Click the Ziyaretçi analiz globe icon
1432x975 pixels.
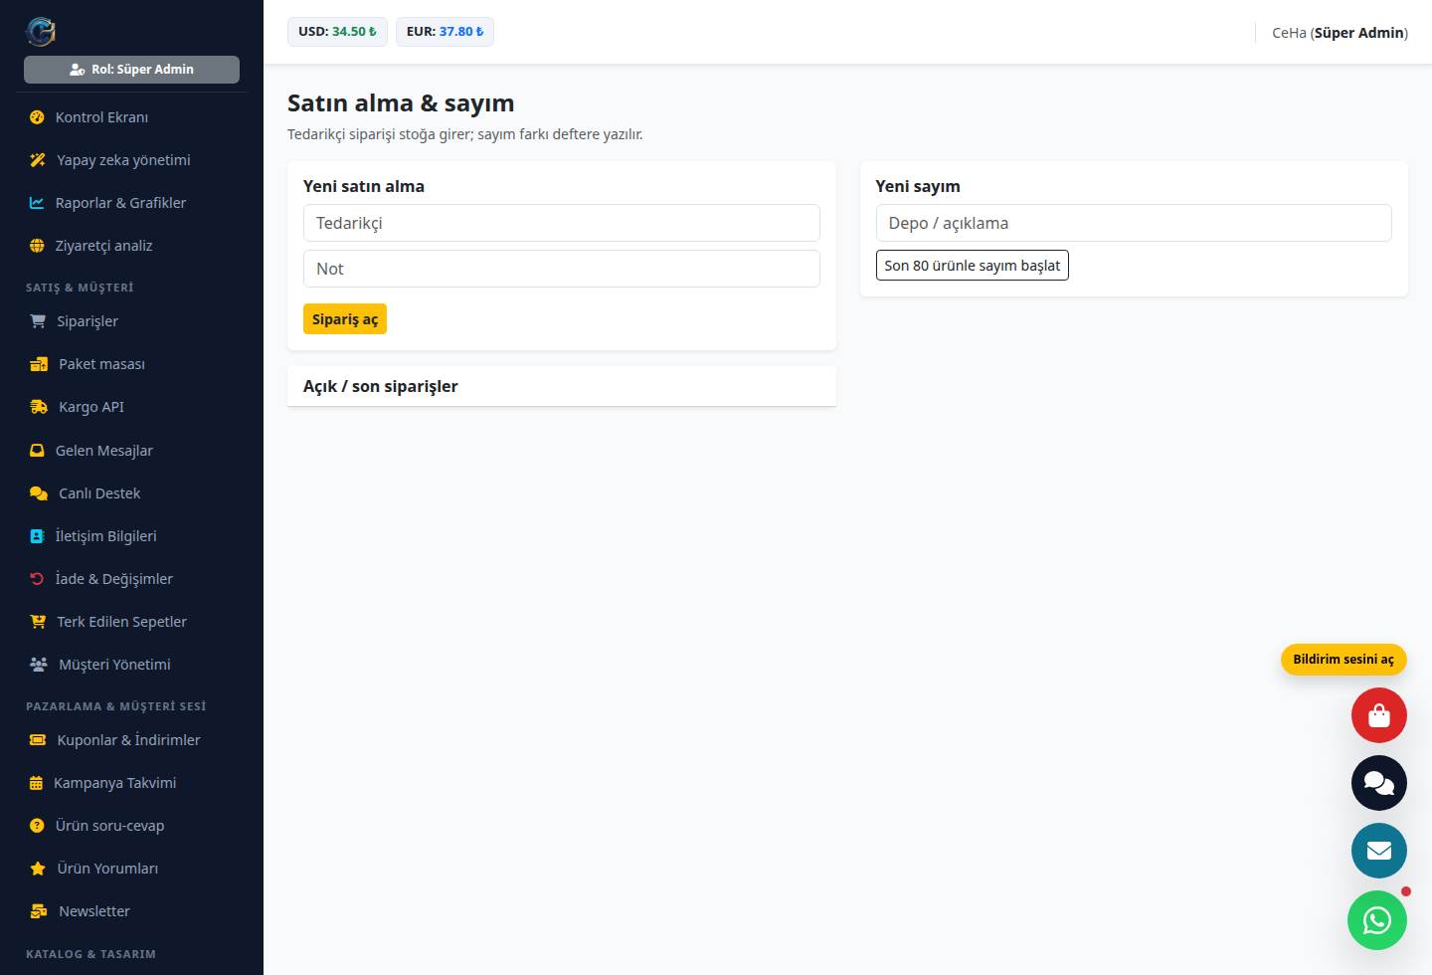point(37,246)
